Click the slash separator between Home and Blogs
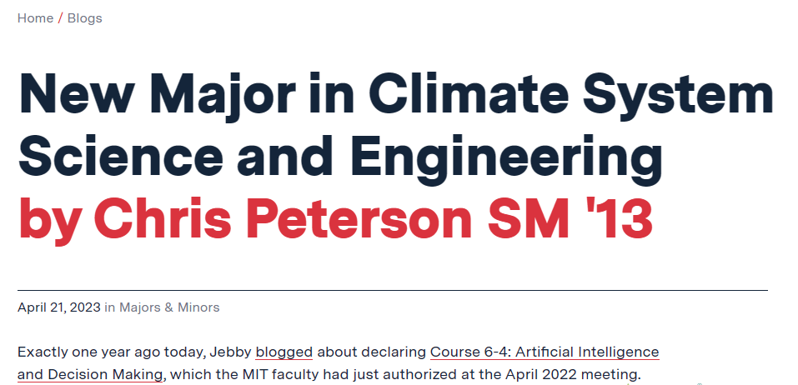Screen dimensions: 798x385 click(x=61, y=18)
